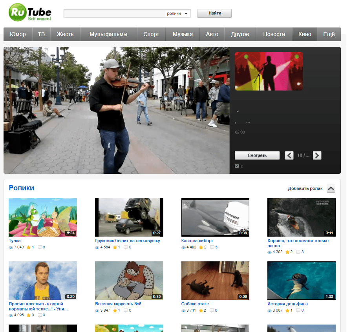
Task: Click star icon under 'Хорошо, что сломали только весло'
Action: (287, 252)
